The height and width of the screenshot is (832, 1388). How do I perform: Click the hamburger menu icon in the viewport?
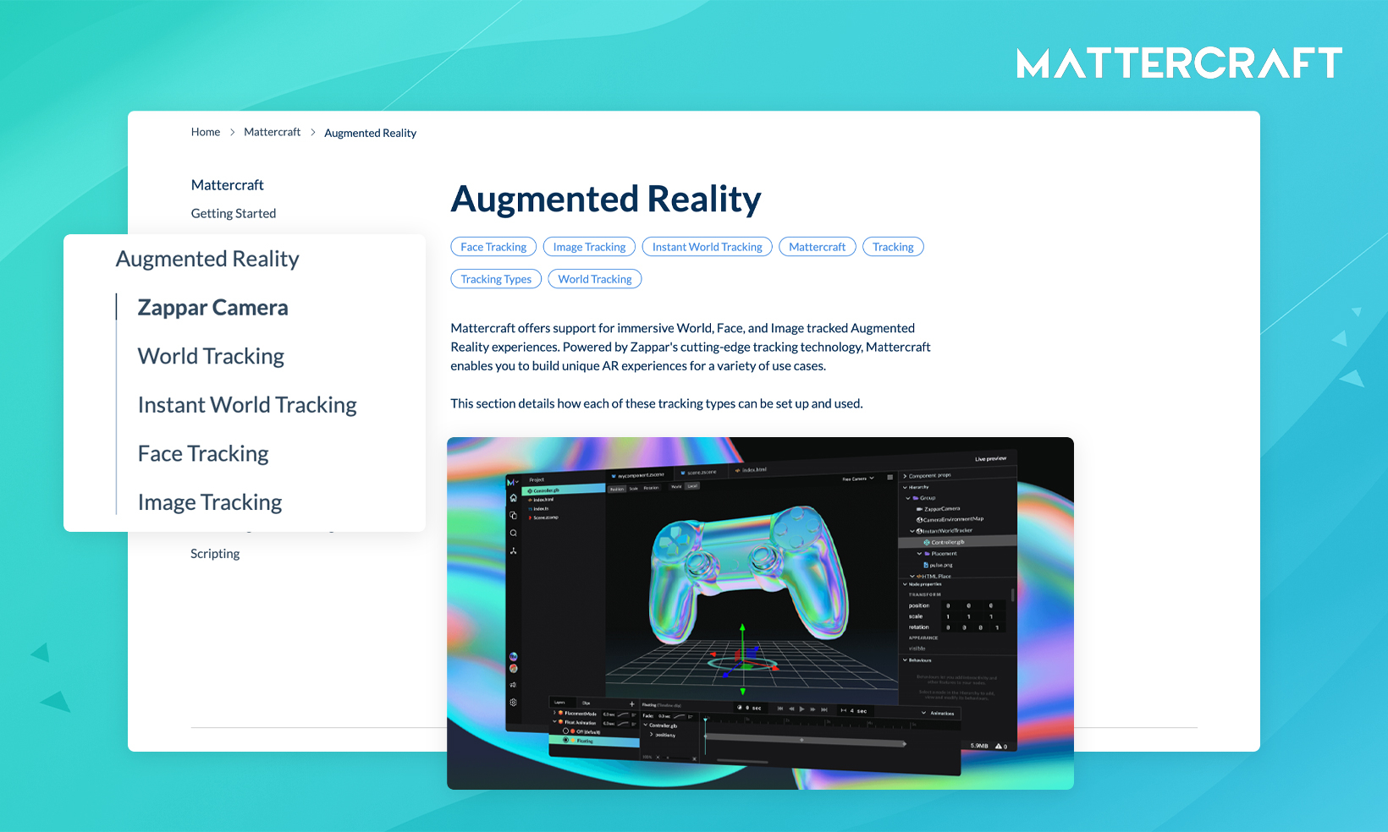(890, 478)
